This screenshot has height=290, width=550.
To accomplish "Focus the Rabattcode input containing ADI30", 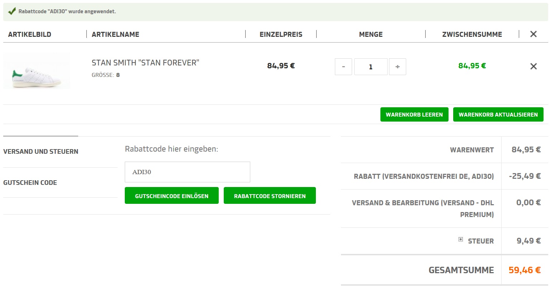I will [187, 172].
